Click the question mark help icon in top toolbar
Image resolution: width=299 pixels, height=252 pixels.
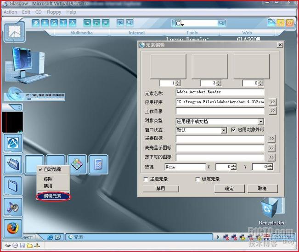(63, 23)
